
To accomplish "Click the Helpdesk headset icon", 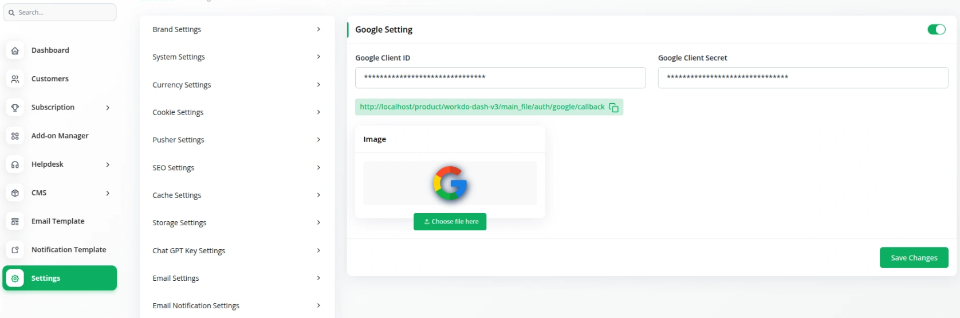I will [x=15, y=164].
